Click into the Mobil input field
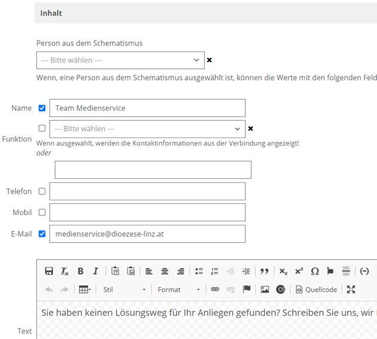 147,212
